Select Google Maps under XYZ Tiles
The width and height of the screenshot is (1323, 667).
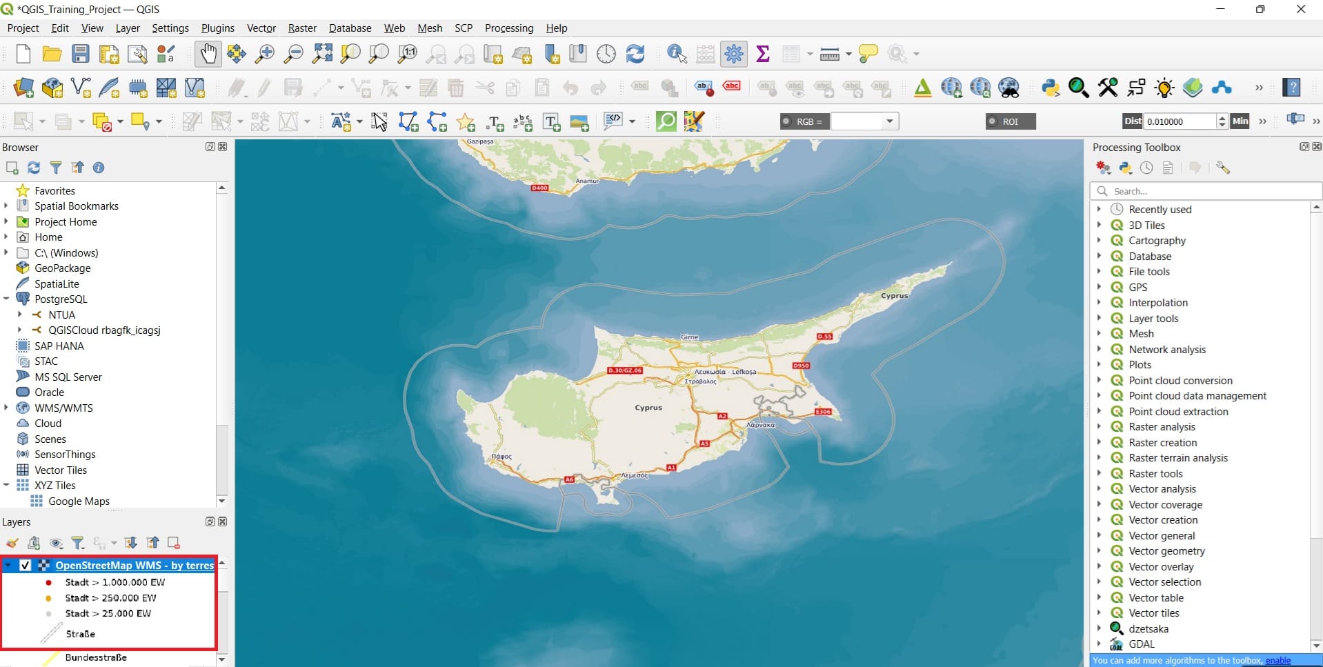[x=79, y=501]
